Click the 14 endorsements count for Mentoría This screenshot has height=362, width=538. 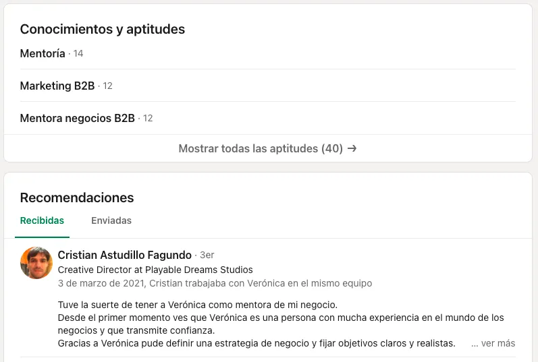click(78, 53)
